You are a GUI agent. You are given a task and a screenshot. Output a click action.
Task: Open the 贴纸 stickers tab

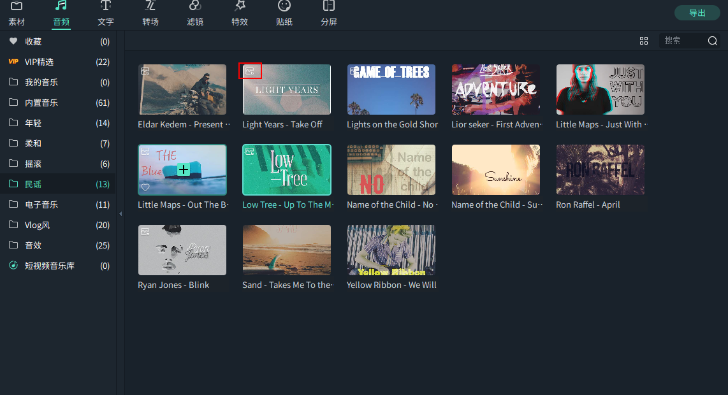point(284,14)
